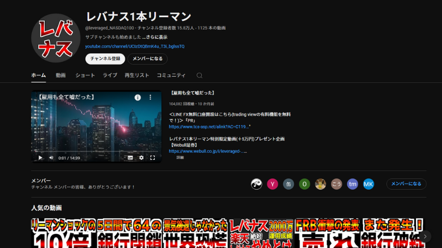
Task: Click the 缶 member avatar
Action: [x=288, y=184]
